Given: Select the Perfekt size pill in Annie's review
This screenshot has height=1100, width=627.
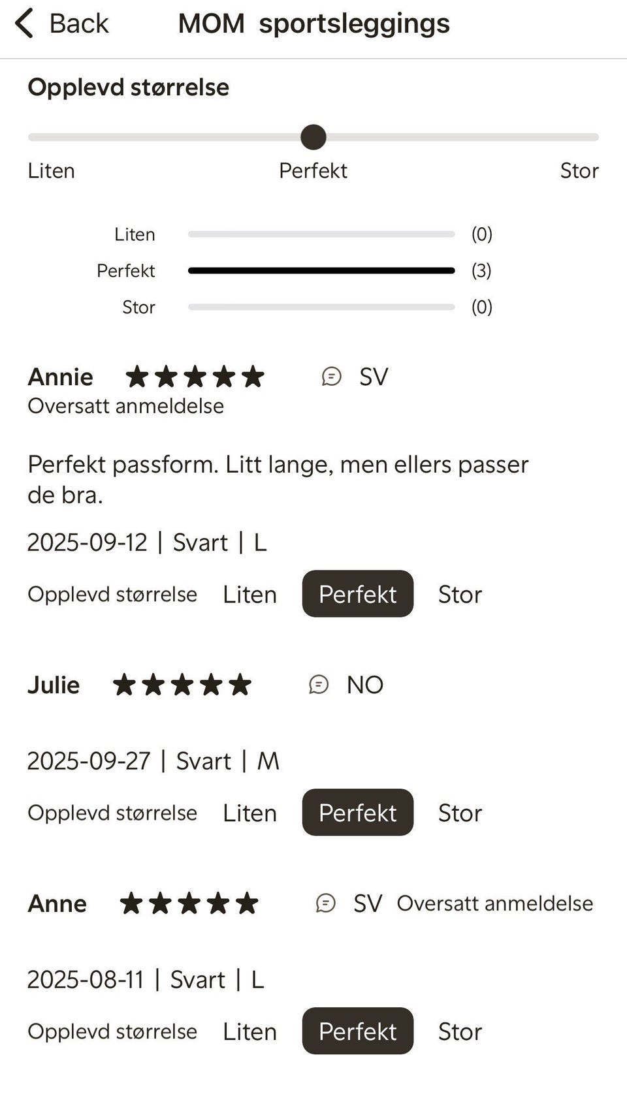Looking at the screenshot, I should point(357,594).
